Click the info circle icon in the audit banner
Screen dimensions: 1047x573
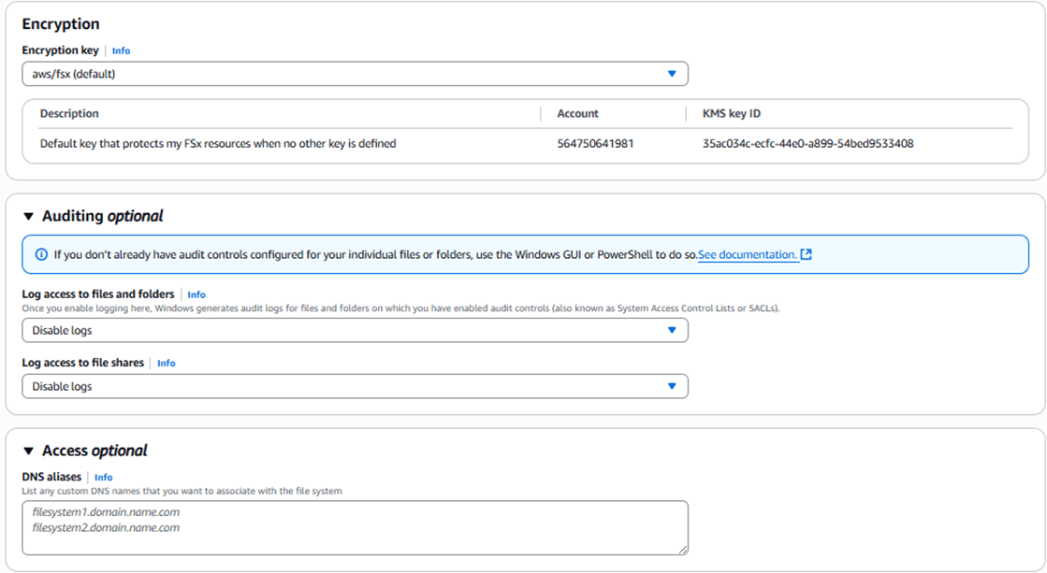point(41,254)
